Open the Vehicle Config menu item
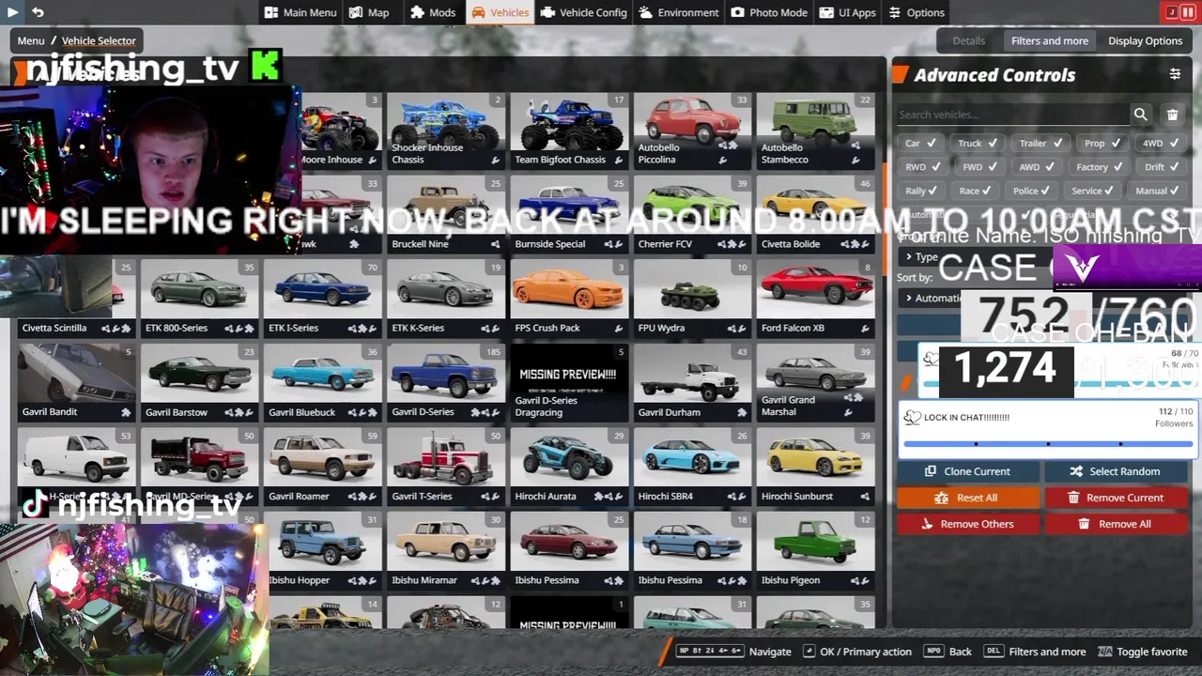1202x676 pixels. tap(584, 12)
